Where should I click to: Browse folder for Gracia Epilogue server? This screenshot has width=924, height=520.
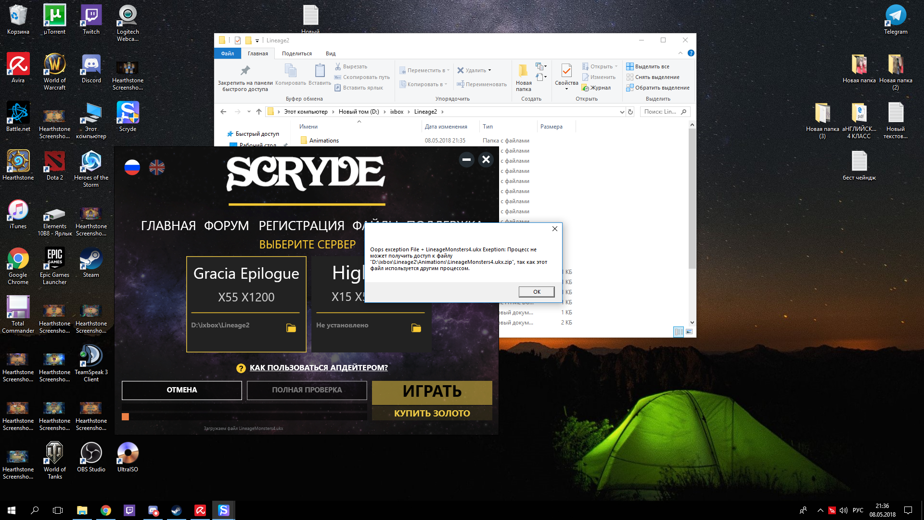(291, 328)
